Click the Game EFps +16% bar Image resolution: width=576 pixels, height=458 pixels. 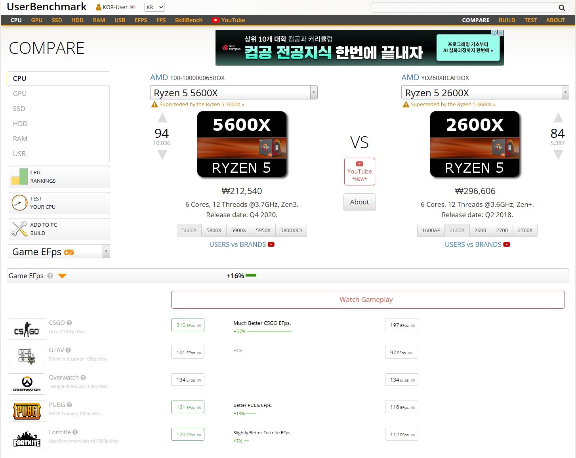251,275
